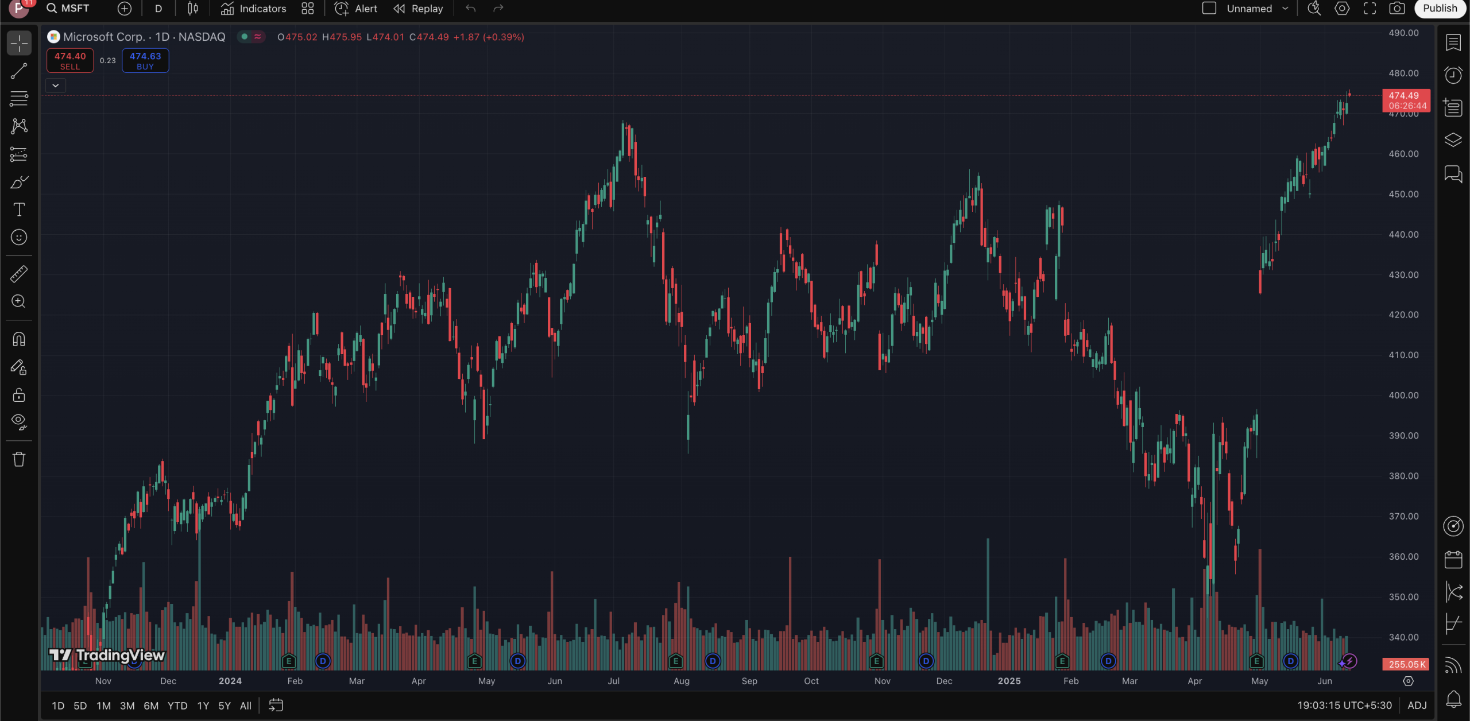Select the crosshair cursor tool
Viewport: 1470px width, 721px height.
click(x=19, y=43)
